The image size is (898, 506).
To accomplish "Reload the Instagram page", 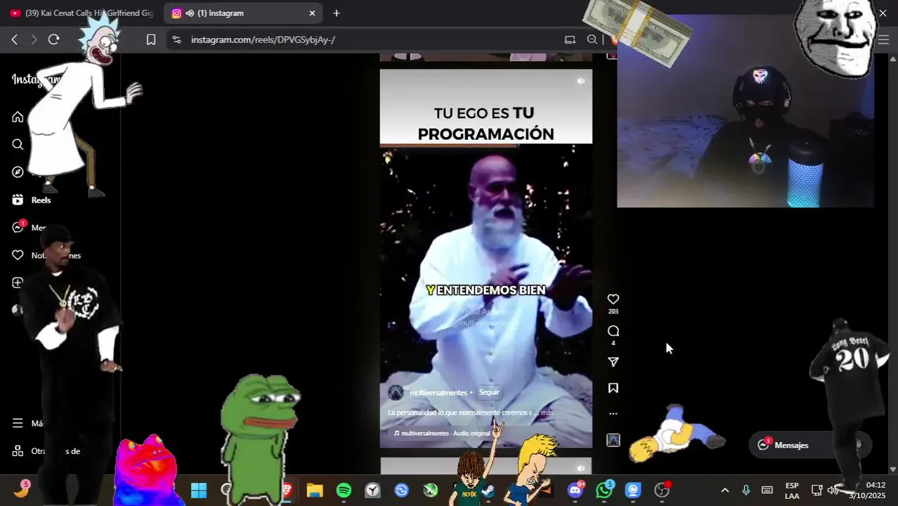I will pyautogui.click(x=53, y=39).
